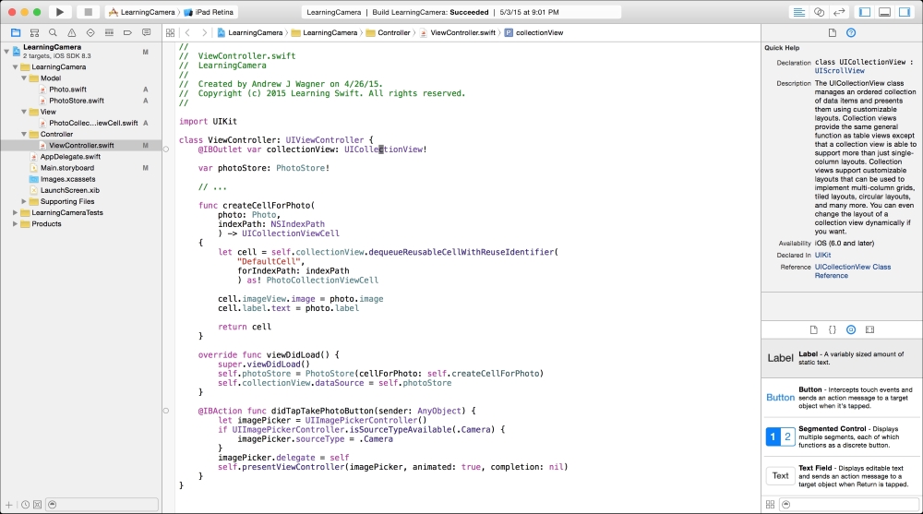Image resolution: width=923 pixels, height=514 pixels.
Task: Switch to the Standard editor
Action: [x=798, y=12]
